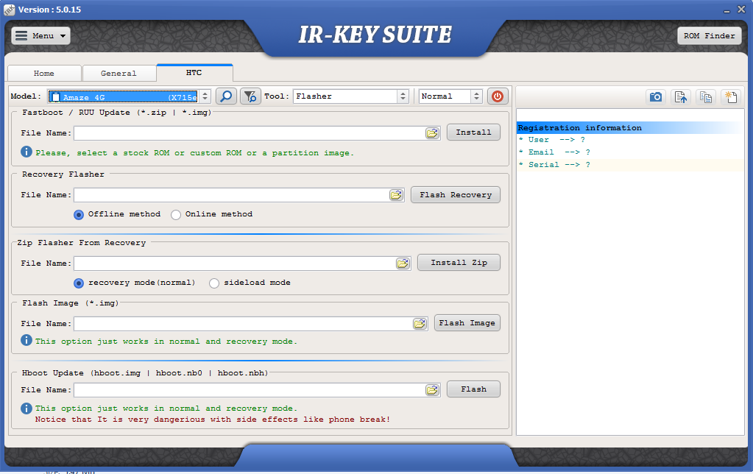Open the Menu button top left
Image resolution: width=753 pixels, height=474 pixels.
tap(40, 35)
